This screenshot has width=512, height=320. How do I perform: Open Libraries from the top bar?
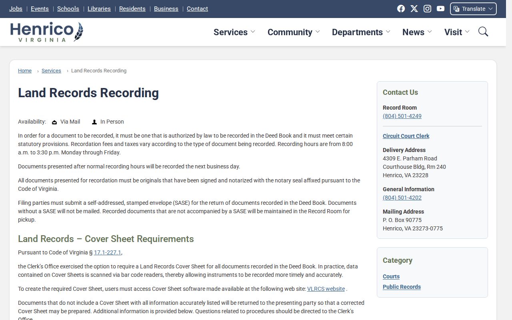point(99,9)
